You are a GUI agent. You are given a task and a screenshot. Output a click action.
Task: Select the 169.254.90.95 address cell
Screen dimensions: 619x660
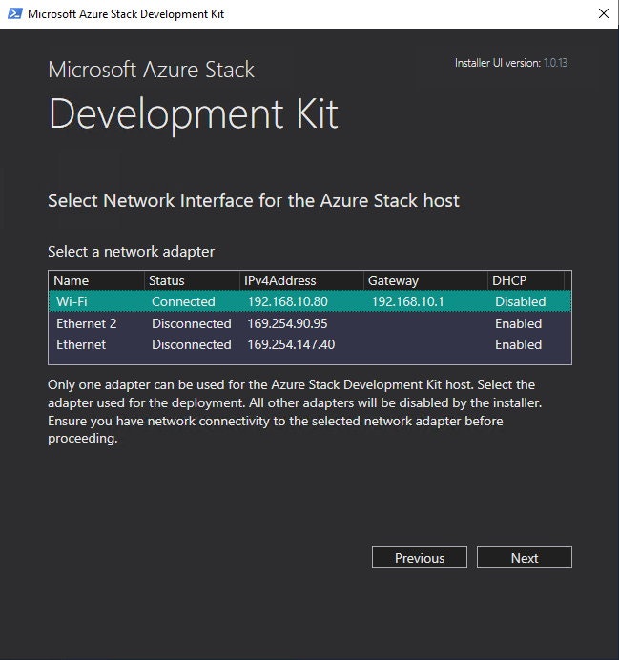pos(287,323)
